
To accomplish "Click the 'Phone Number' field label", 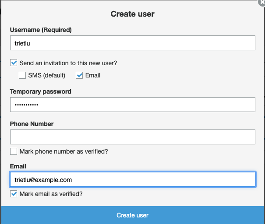I will tap(32, 124).
